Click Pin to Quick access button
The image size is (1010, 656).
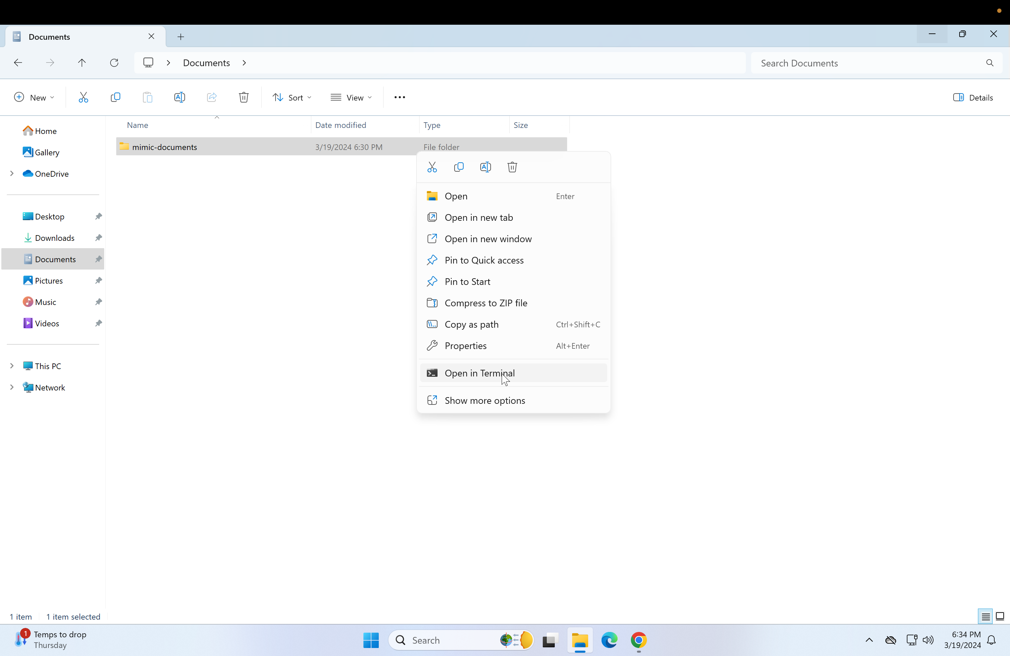point(484,259)
